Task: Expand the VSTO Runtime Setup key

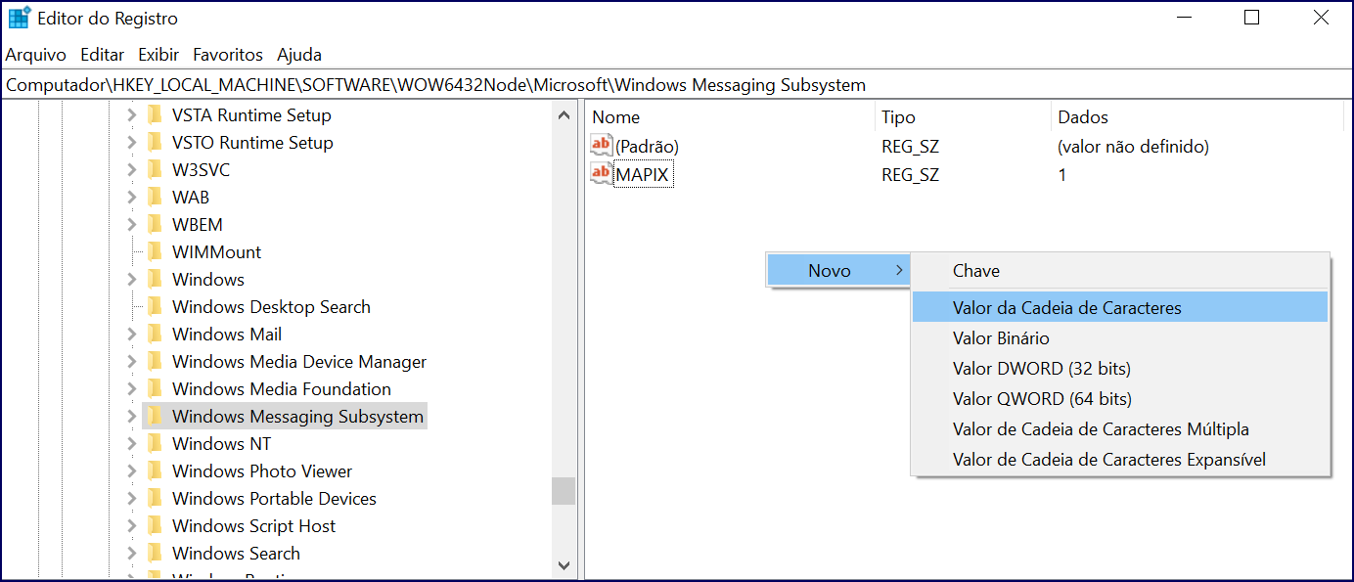Action: (132, 143)
